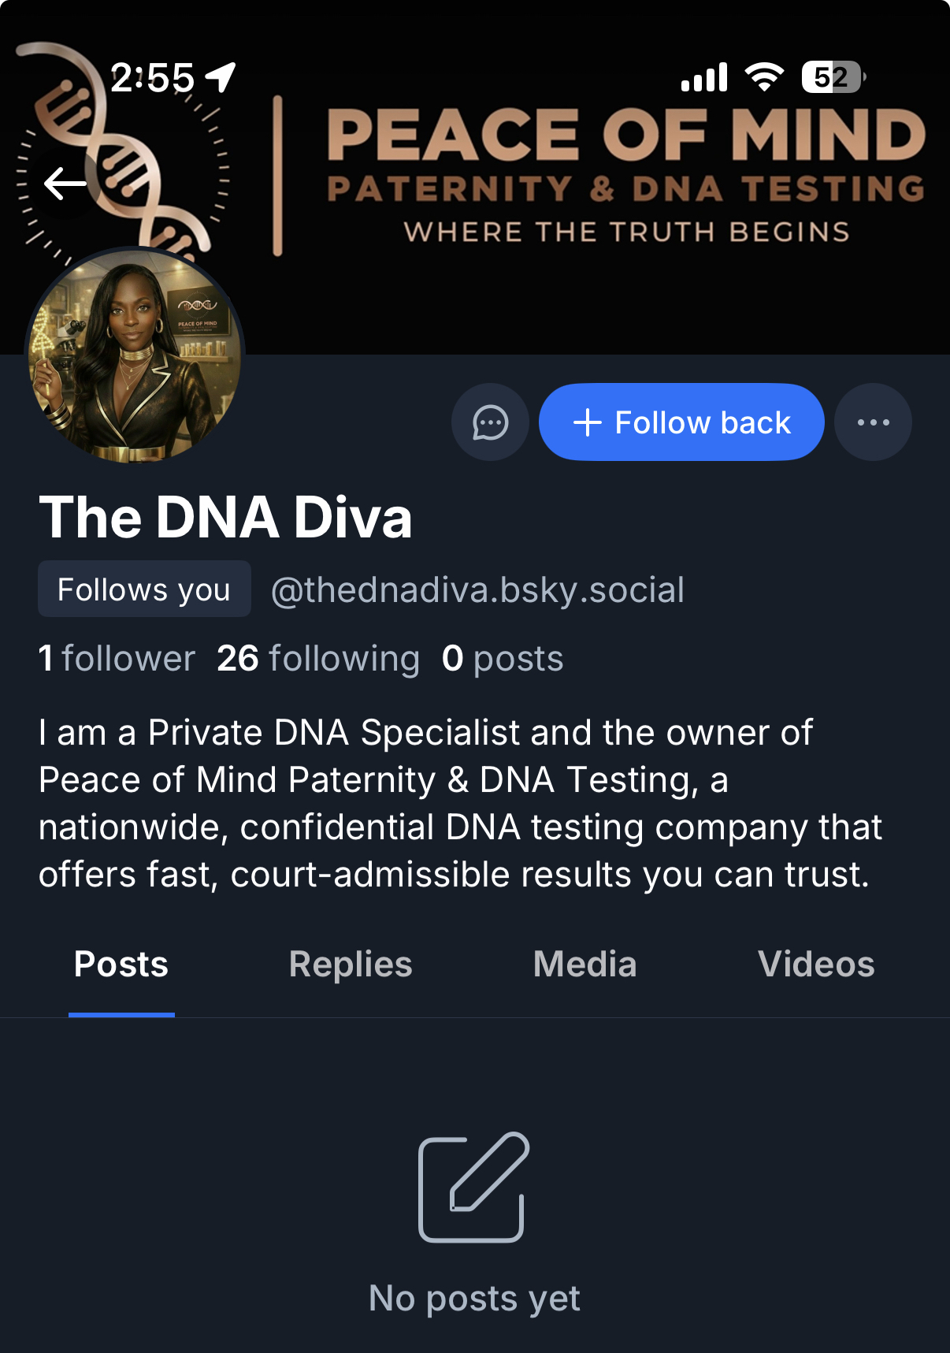Tap the battery indicator in status bar
Viewport: 950px width, 1353px height.
pyautogui.click(x=833, y=77)
